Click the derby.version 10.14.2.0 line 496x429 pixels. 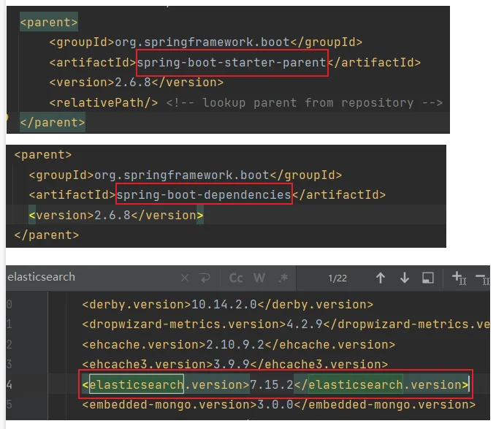pos(228,305)
